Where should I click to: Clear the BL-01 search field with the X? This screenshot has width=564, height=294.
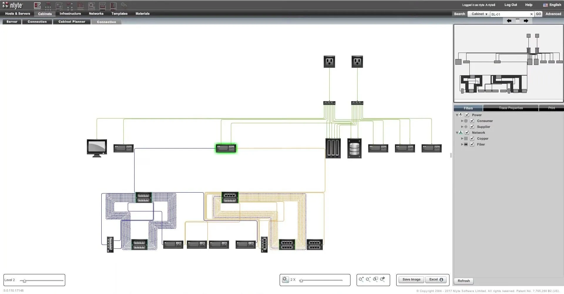coord(531,14)
